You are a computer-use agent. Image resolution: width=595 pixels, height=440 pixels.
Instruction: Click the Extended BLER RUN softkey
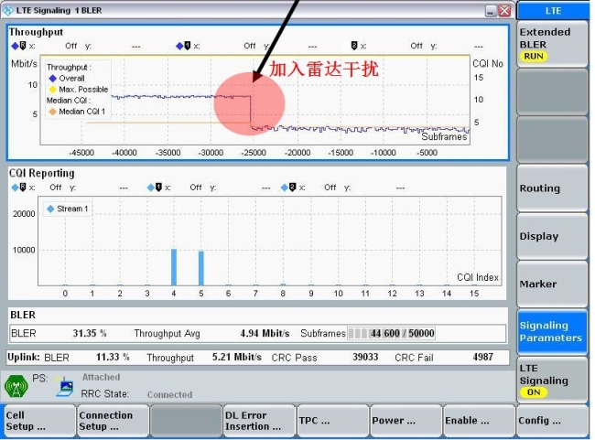tap(553, 45)
